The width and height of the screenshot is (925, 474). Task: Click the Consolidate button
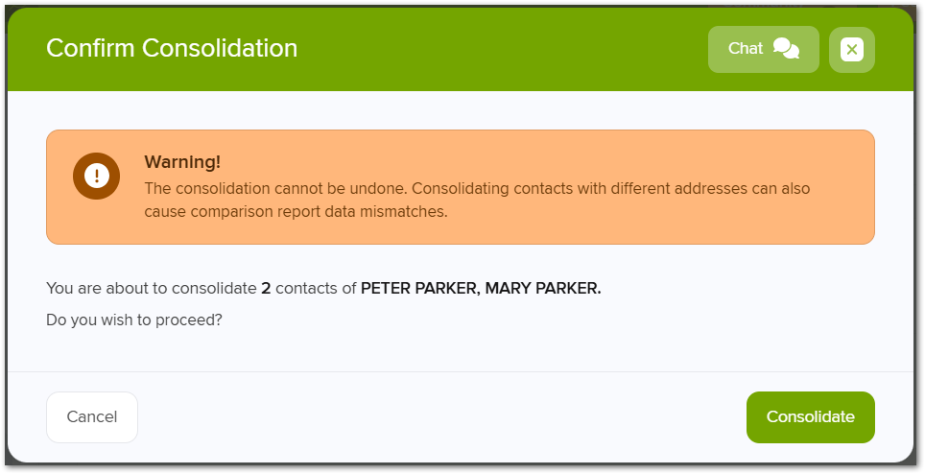(x=810, y=416)
